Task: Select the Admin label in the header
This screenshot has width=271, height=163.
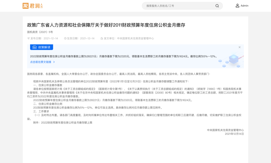Action: coord(244,5)
